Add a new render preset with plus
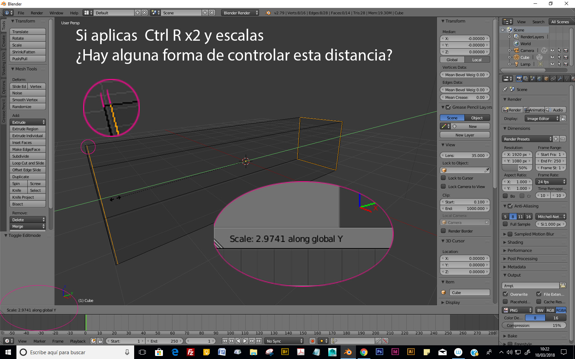Image resolution: width=575 pixels, height=359 pixels. (x=556, y=139)
